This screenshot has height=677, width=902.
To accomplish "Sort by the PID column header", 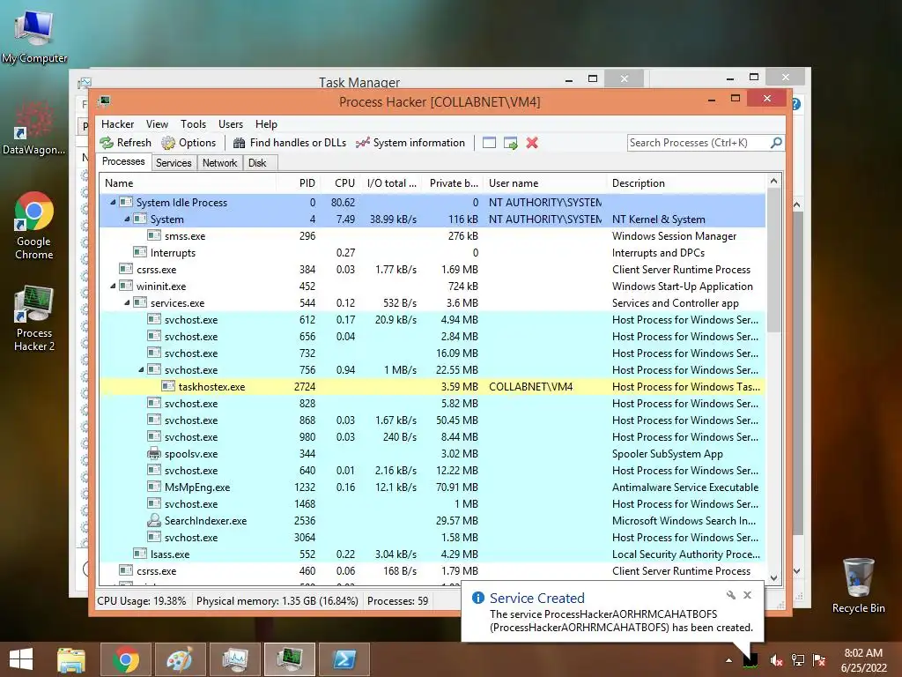I will (298, 183).
